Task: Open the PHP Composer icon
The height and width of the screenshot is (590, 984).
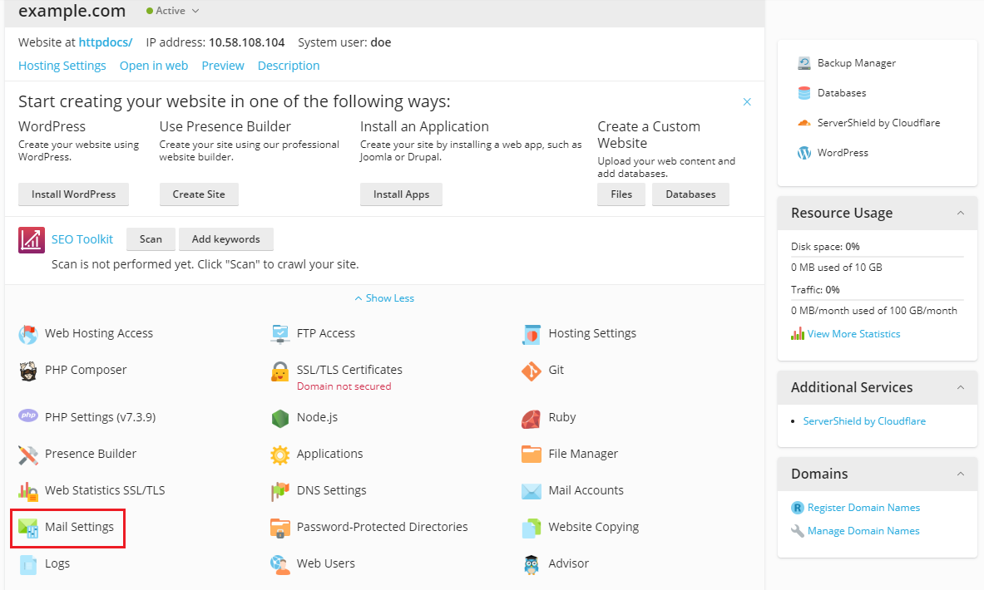Action: pyautogui.click(x=28, y=371)
